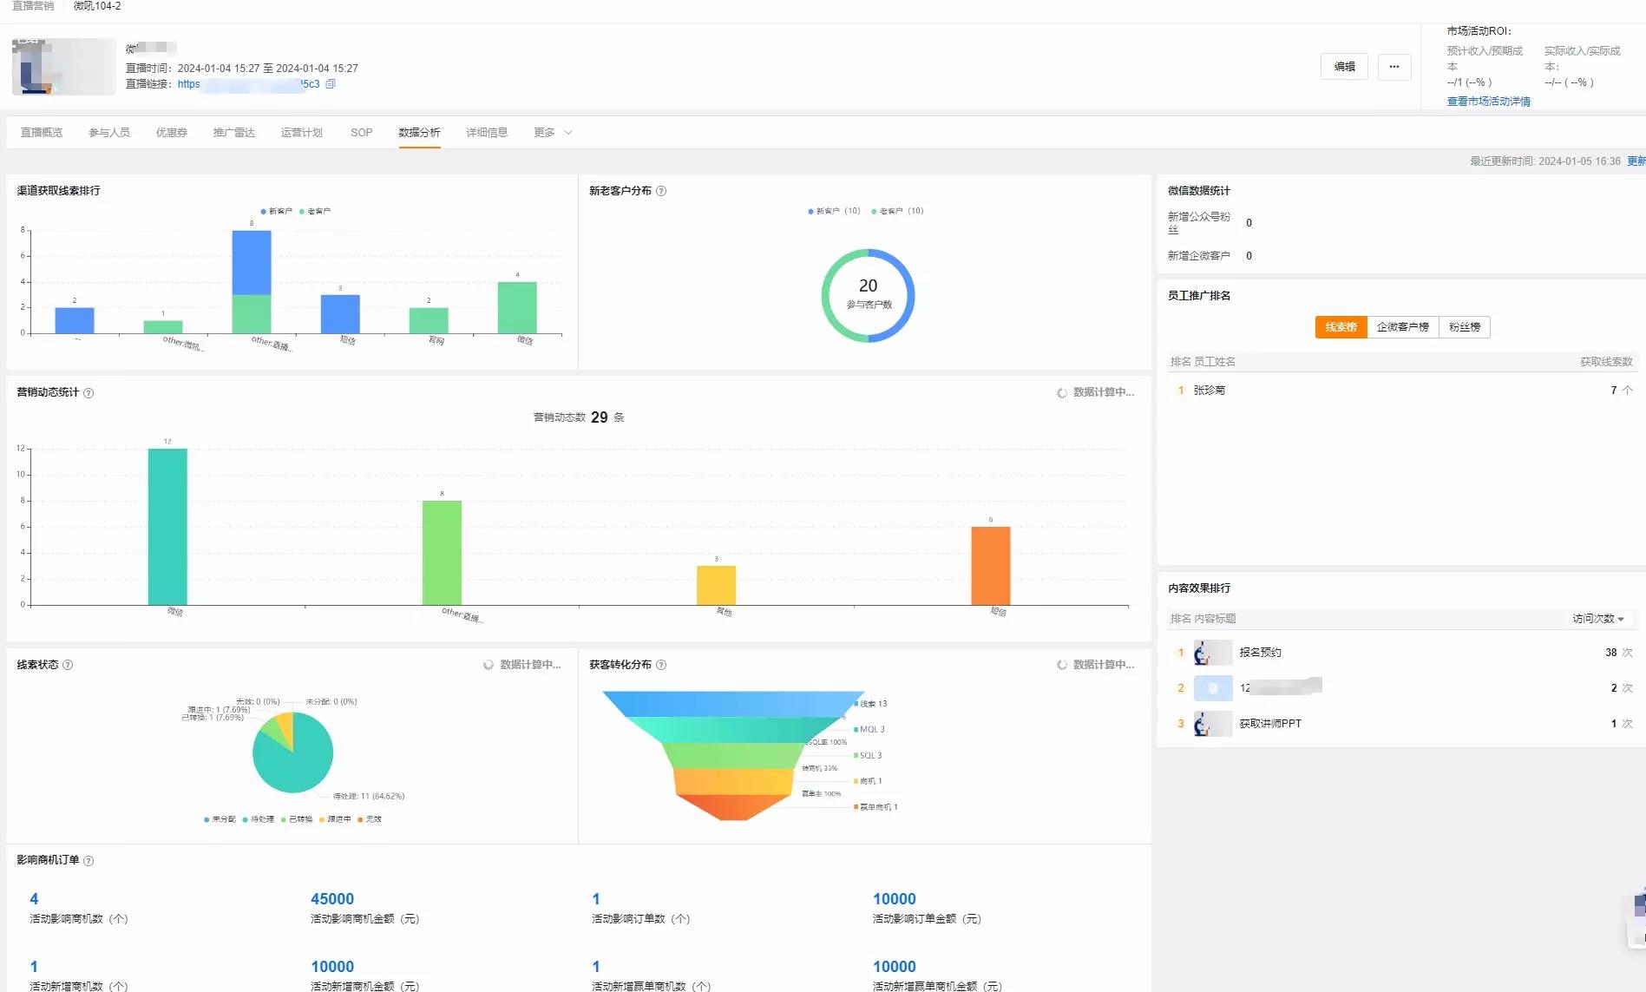Switch to 运营计划 tab
Viewport: 1646px width, 992px height.
(302, 133)
